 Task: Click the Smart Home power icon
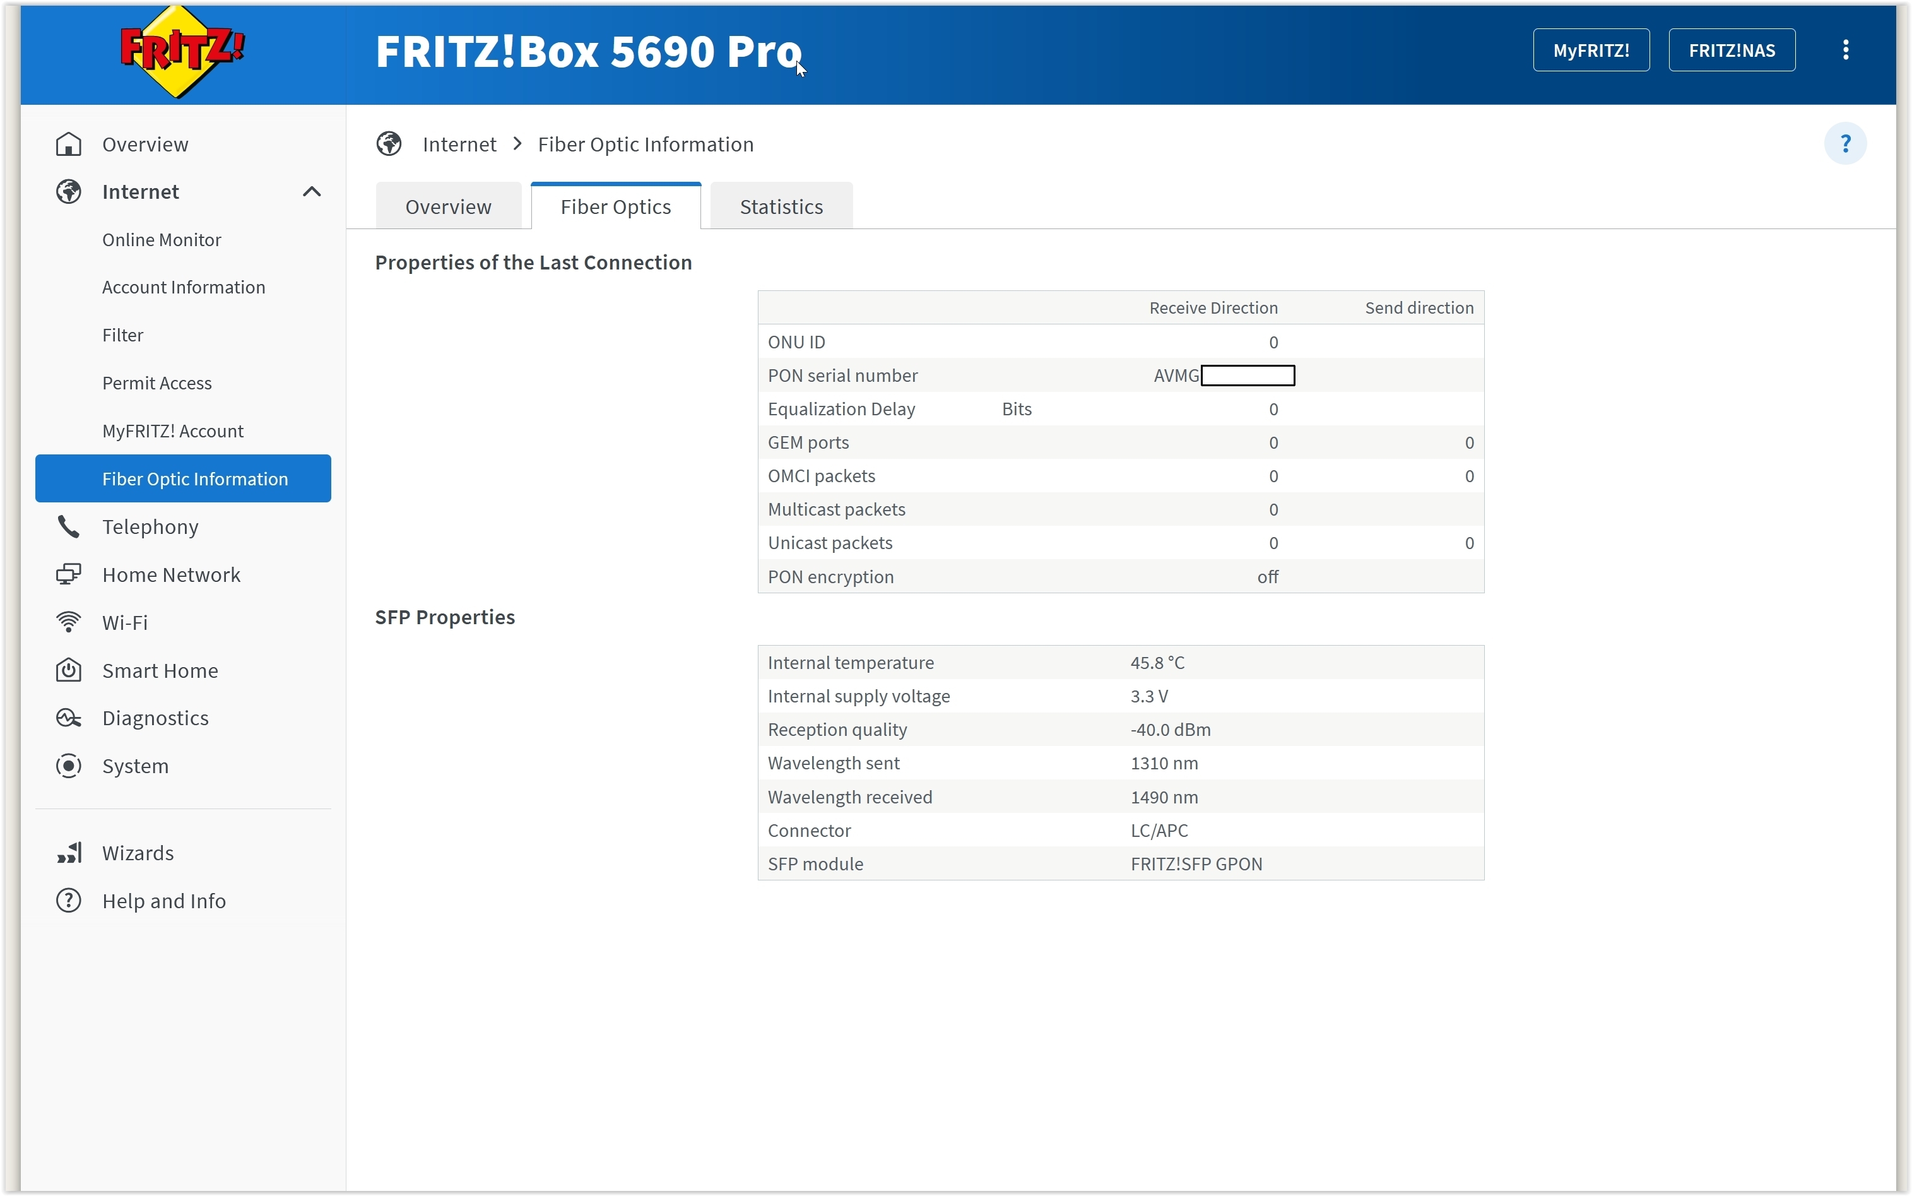pos(69,670)
